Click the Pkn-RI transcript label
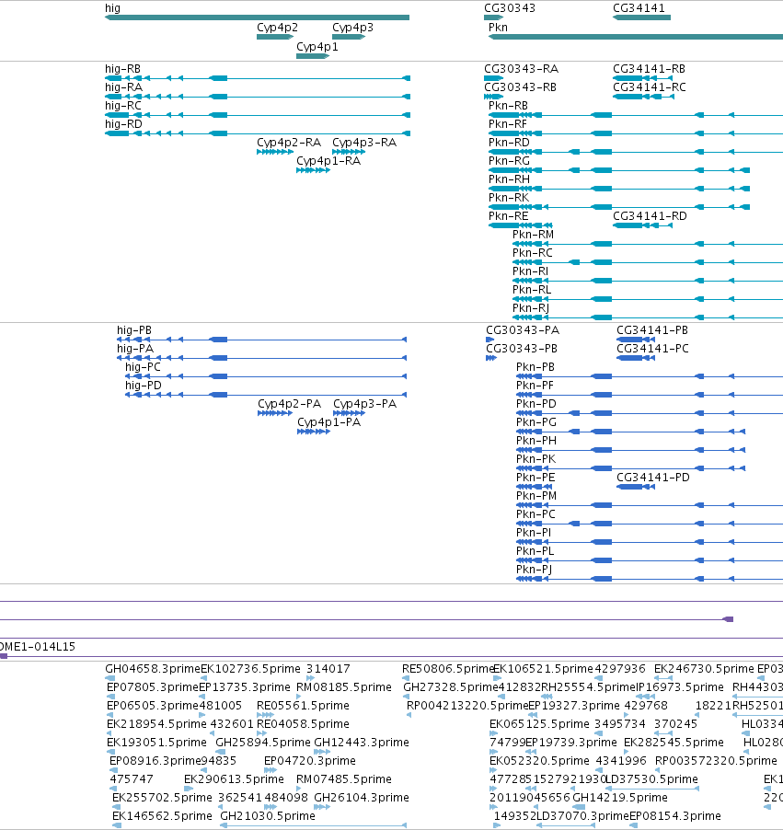783x830 pixels. [x=530, y=271]
